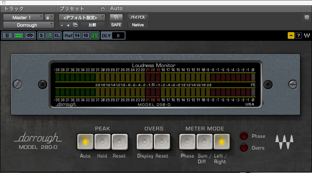Select next preset with plus button
The height and width of the screenshot is (173, 312).
[68, 25]
